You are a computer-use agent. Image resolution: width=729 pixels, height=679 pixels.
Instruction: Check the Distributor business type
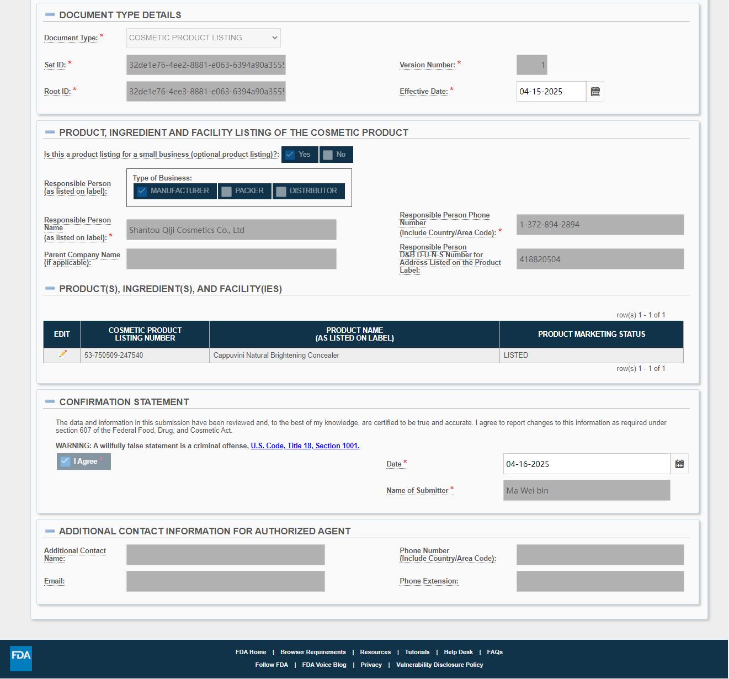[281, 191]
